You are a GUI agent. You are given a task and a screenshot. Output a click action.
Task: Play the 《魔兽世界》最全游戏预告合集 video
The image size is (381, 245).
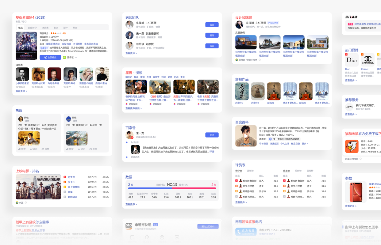point(160,87)
